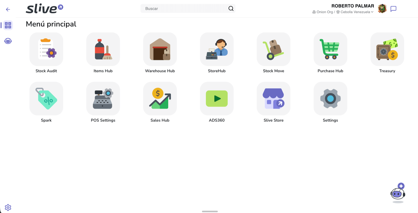Open the Stock Audit module icon
418x213 pixels.
tap(46, 49)
